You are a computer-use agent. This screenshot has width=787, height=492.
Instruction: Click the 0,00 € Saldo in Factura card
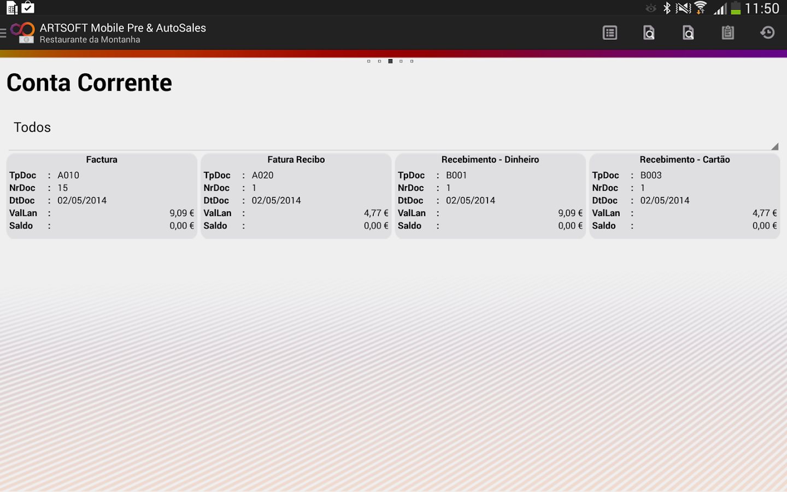[182, 226]
